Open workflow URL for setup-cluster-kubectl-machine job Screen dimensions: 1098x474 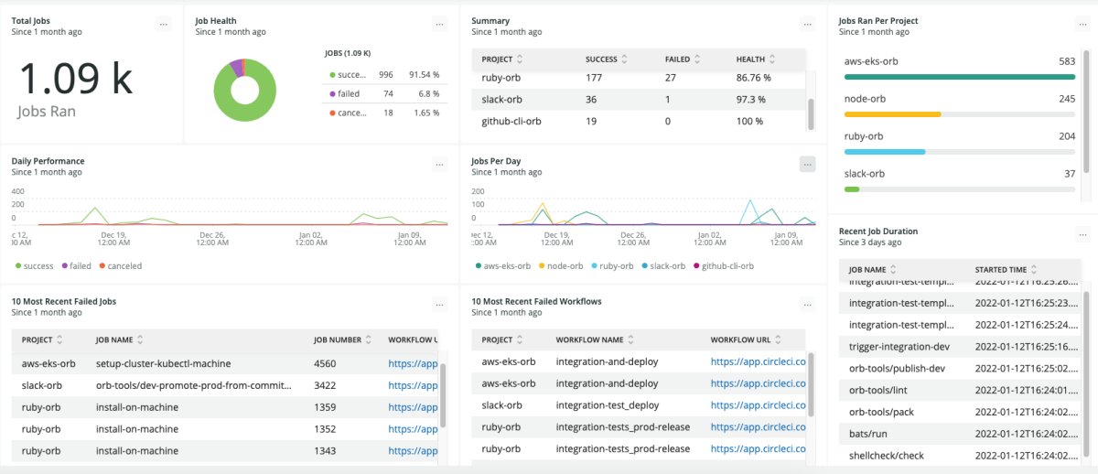[412, 363]
